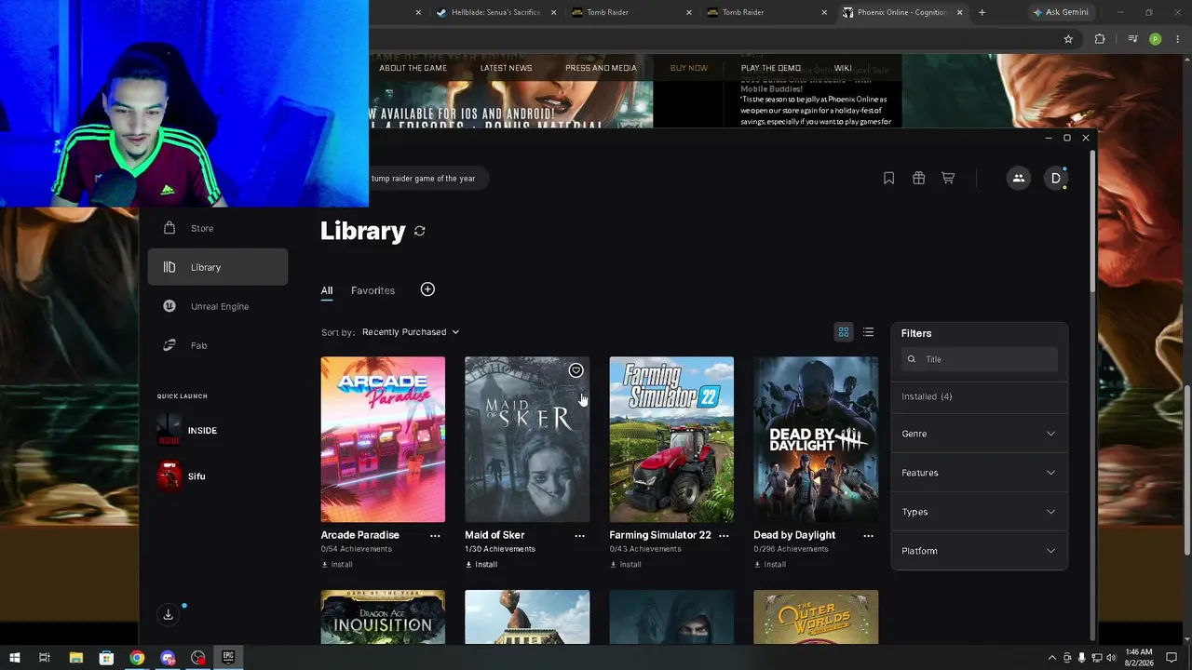This screenshot has height=670, width=1192.
Task: Open a new Chrome tab
Action: click(982, 12)
